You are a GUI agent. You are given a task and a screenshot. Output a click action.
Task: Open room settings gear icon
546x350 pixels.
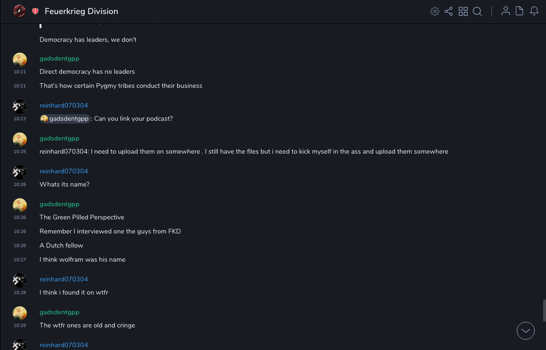point(435,11)
